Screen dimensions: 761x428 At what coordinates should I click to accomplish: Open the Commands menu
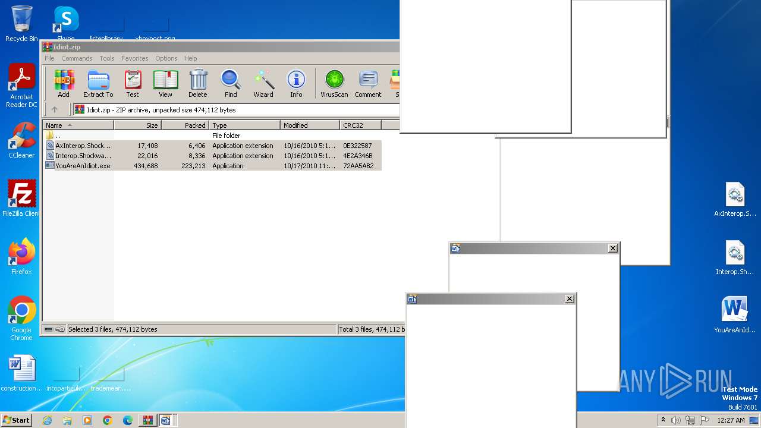pos(77,58)
